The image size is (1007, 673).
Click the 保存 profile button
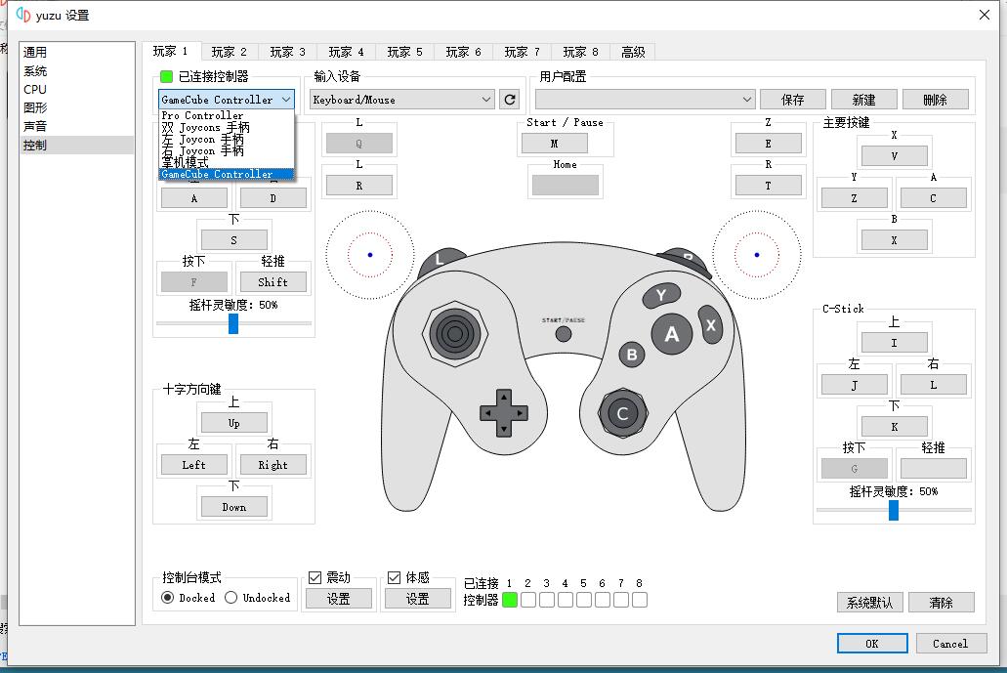pos(793,100)
